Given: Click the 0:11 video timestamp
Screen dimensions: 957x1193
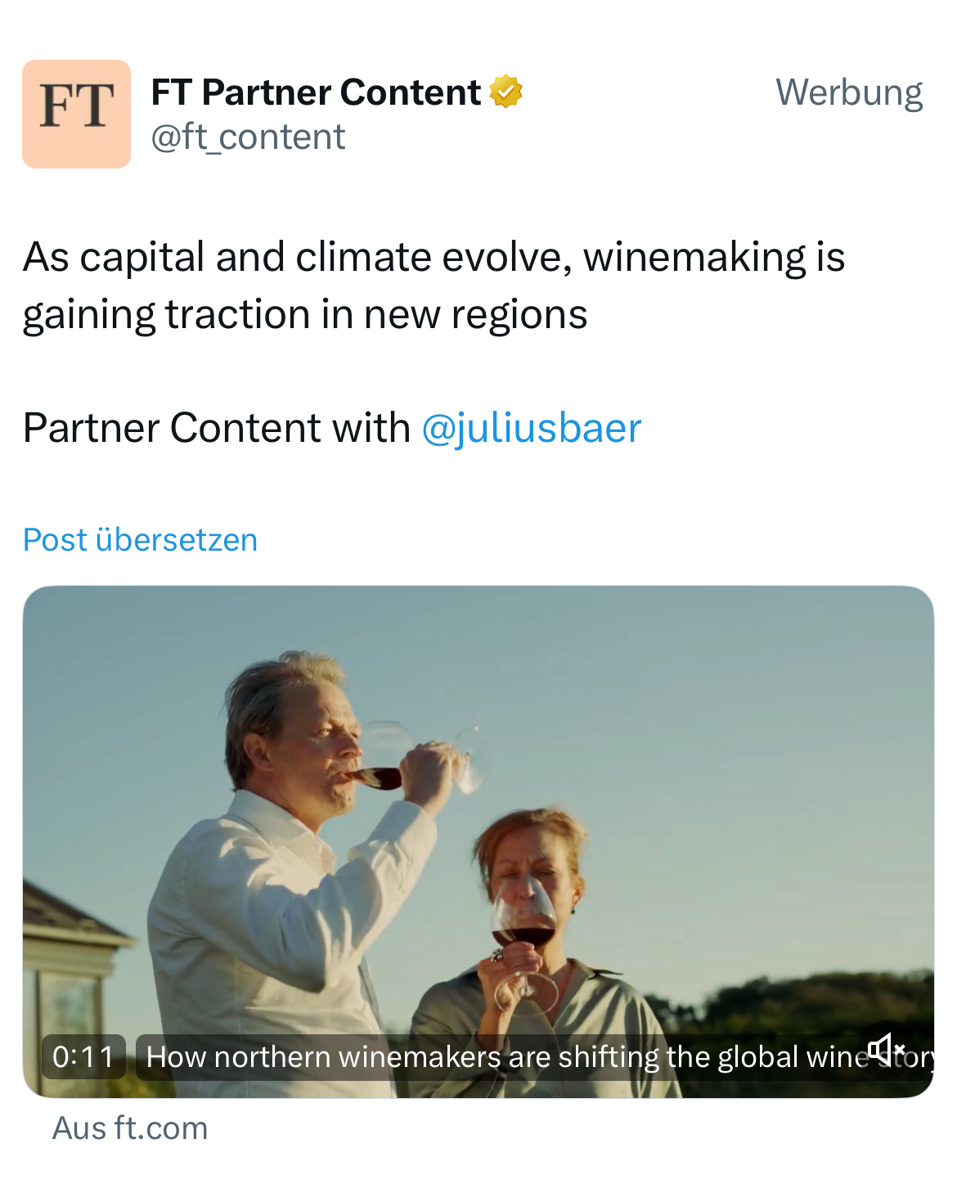Looking at the screenshot, I should pyautogui.click(x=83, y=1056).
